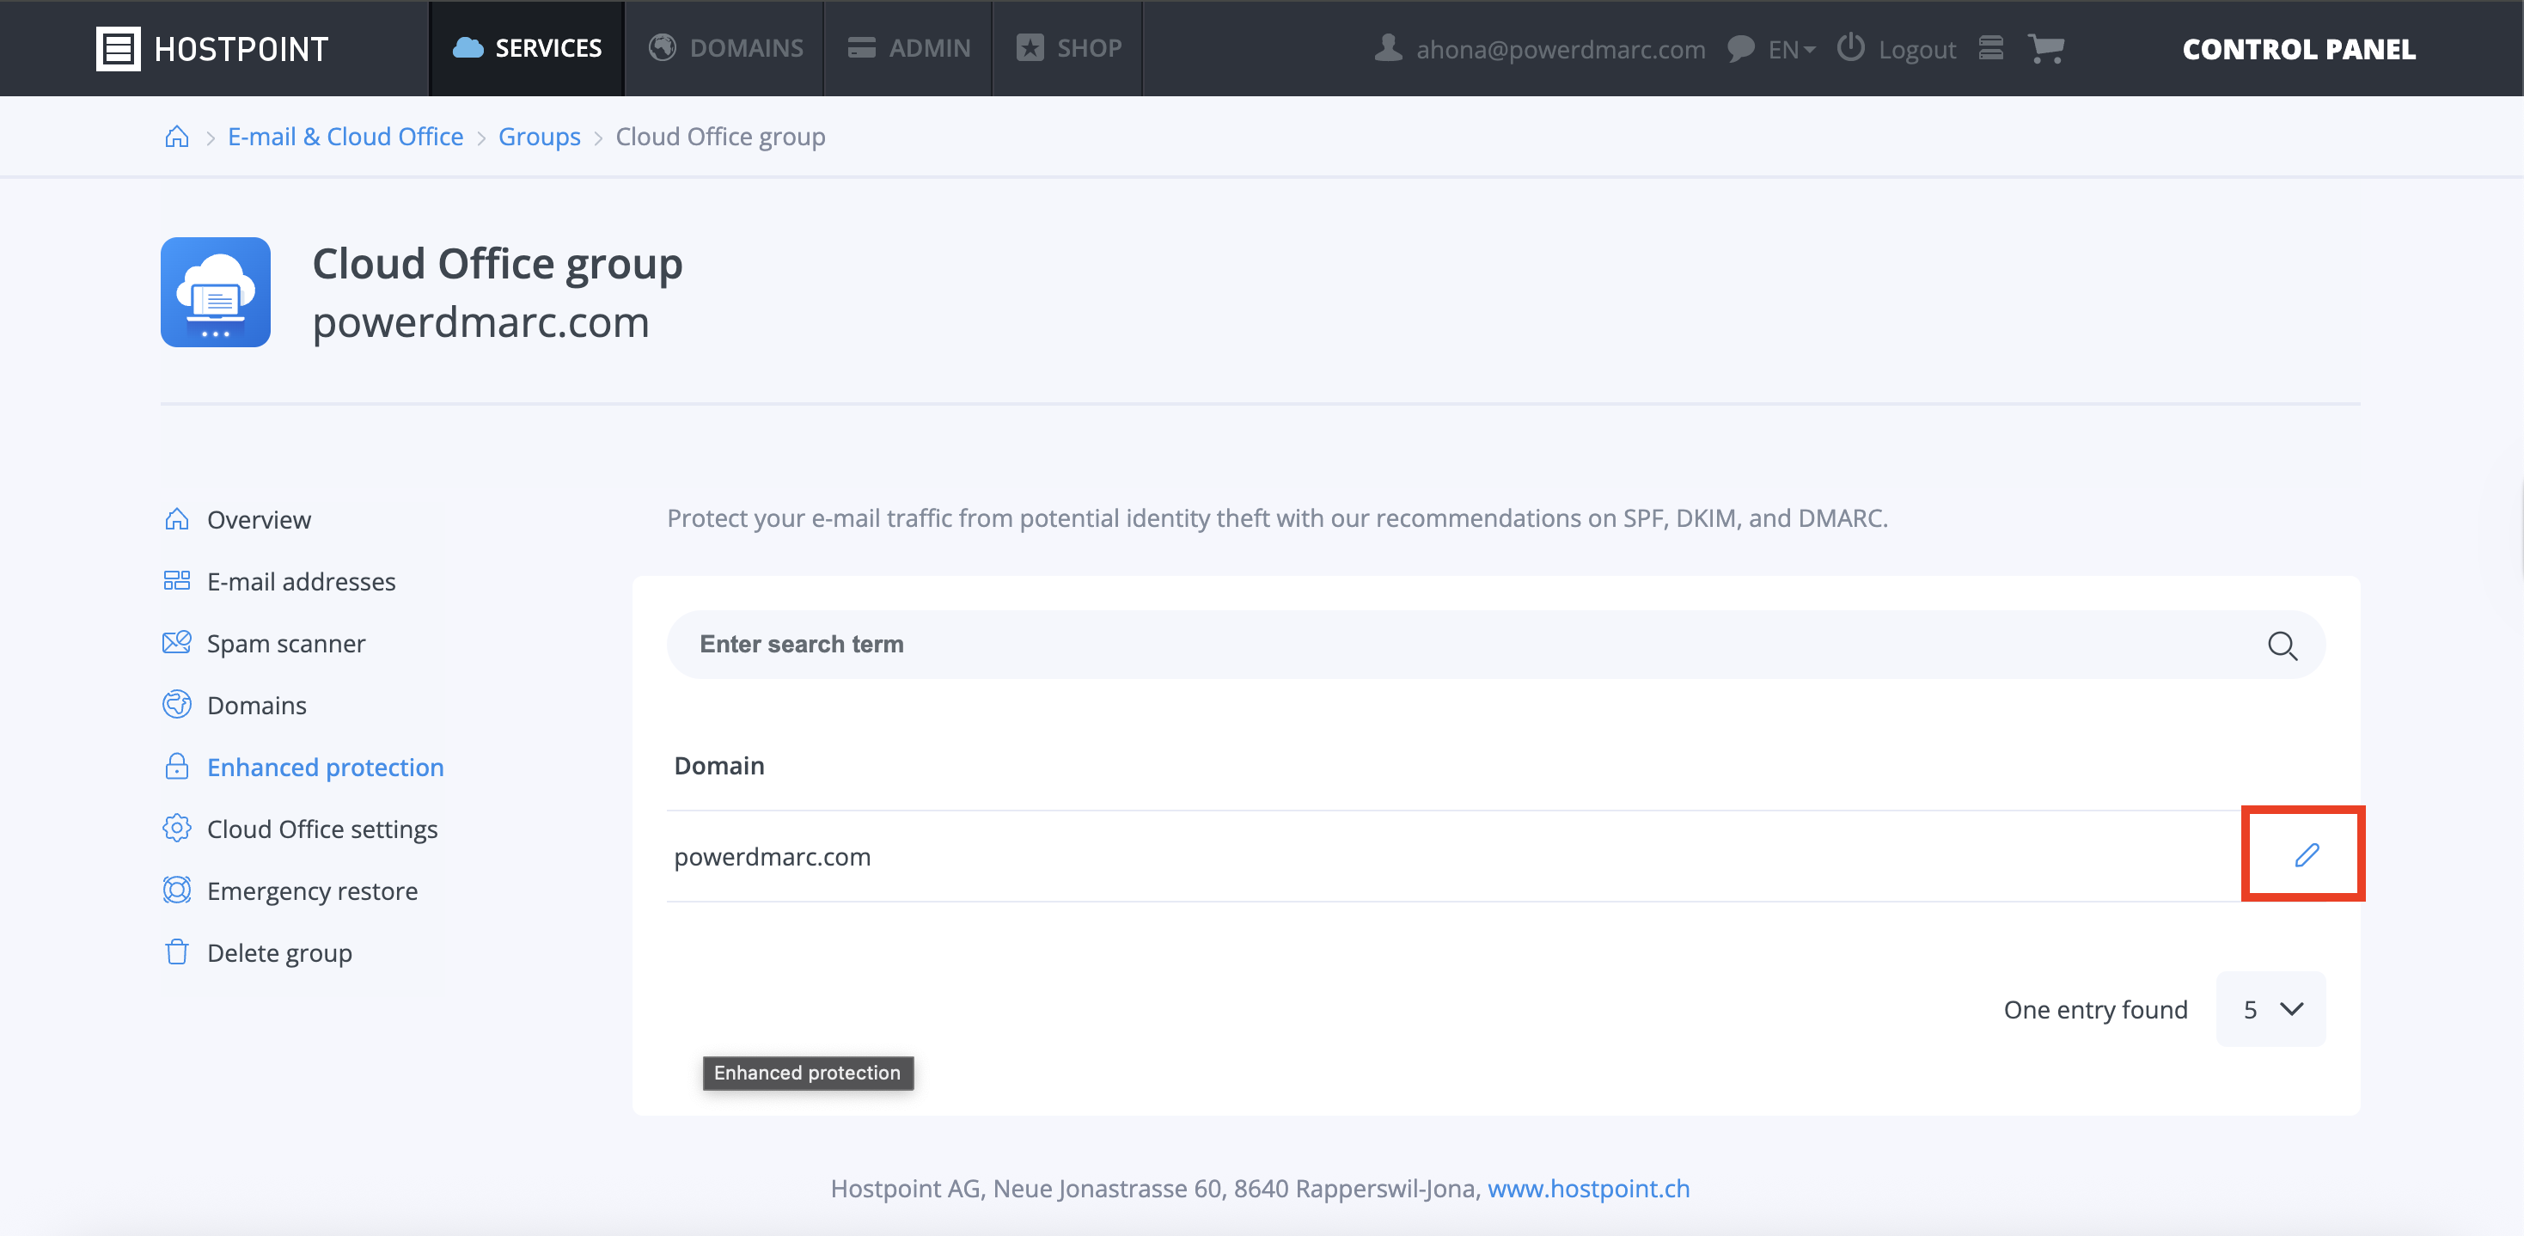Go to the SHOP tab
Viewport: 2524px width, 1236px height.
click(1068, 48)
